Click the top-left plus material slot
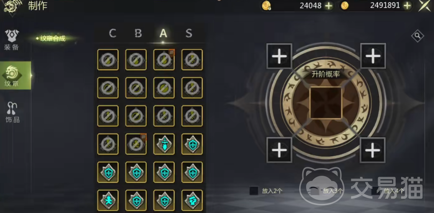The height and width of the screenshot is (213, 434). 279,56
